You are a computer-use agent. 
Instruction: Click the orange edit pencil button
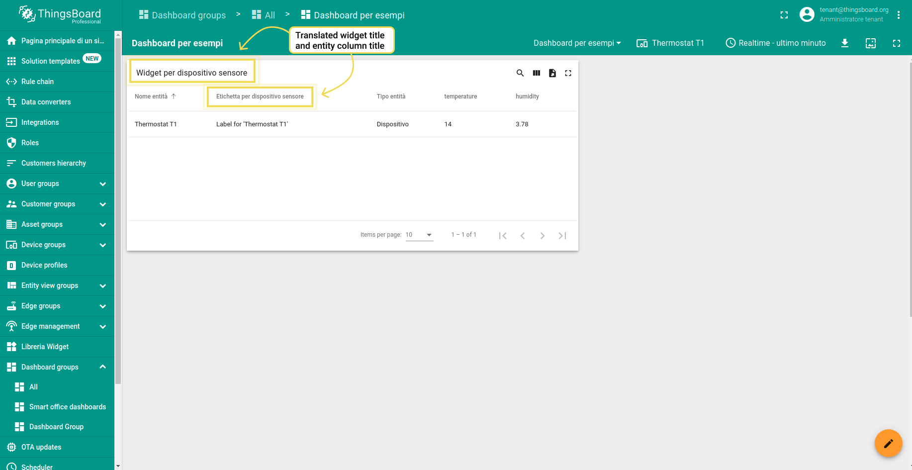click(x=888, y=443)
